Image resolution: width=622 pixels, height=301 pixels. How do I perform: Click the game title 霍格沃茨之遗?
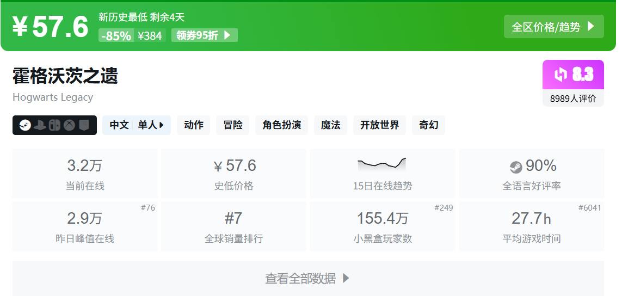pyautogui.click(x=65, y=75)
